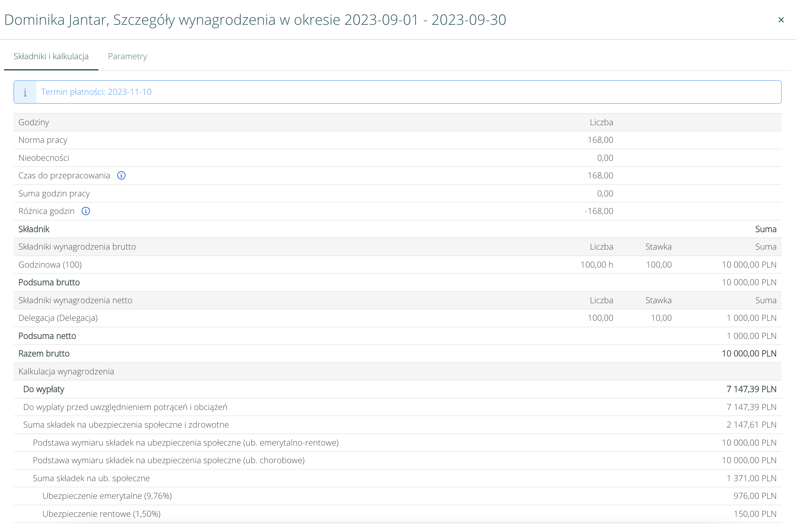The image size is (796, 524).
Task: Click the Składniki wynagrodzenia netto header
Action: 75,300
